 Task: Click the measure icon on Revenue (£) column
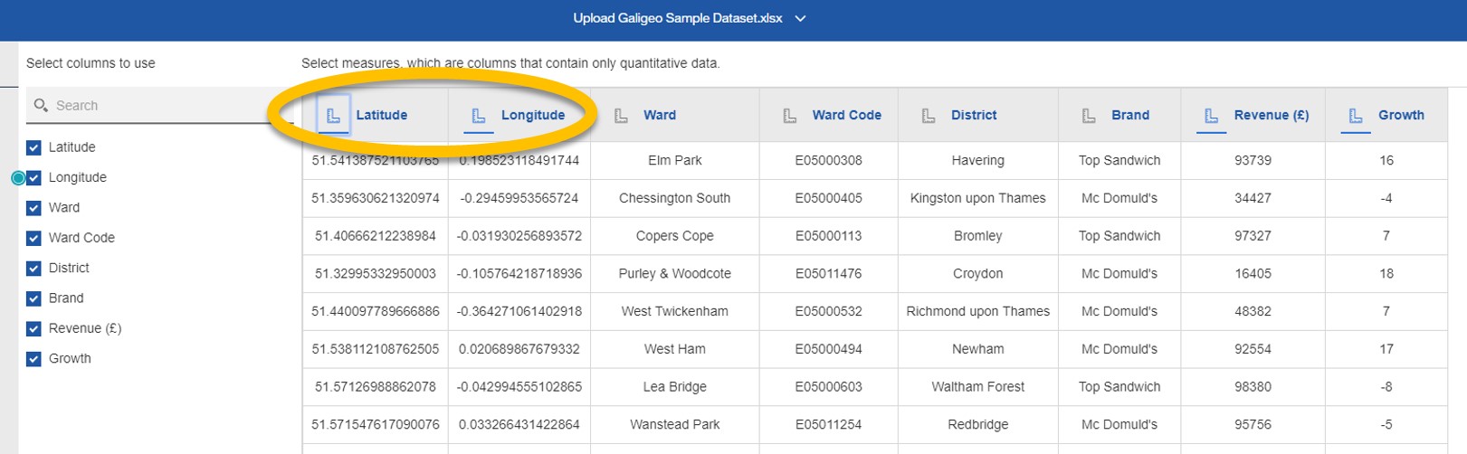[1211, 116]
